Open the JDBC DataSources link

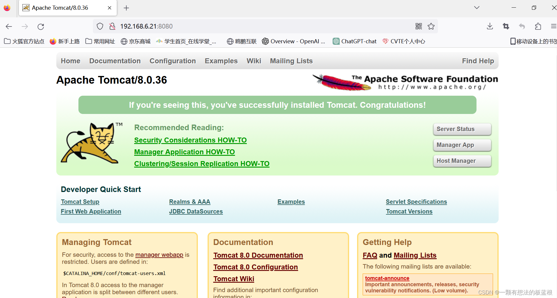196,211
